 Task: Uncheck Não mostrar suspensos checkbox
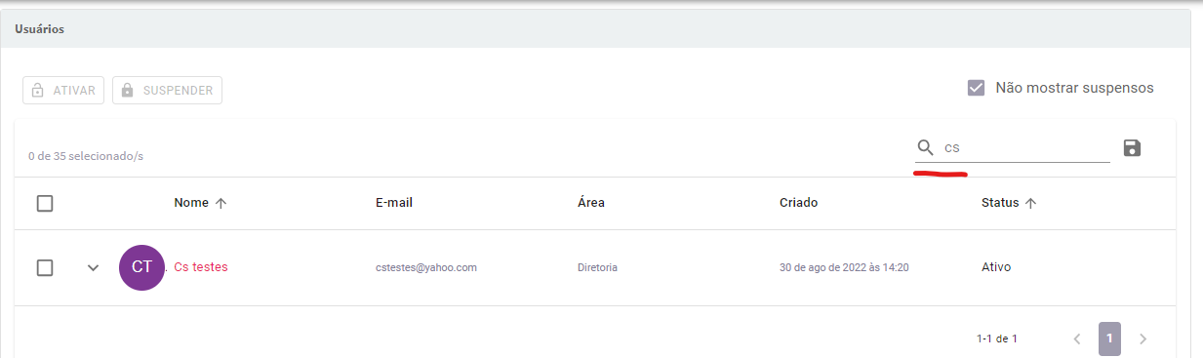(976, 88)
